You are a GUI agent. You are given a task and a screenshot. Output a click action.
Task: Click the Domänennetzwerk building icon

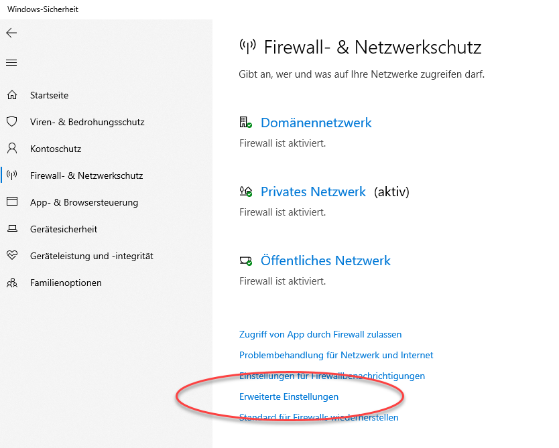(x=245, y=123)
